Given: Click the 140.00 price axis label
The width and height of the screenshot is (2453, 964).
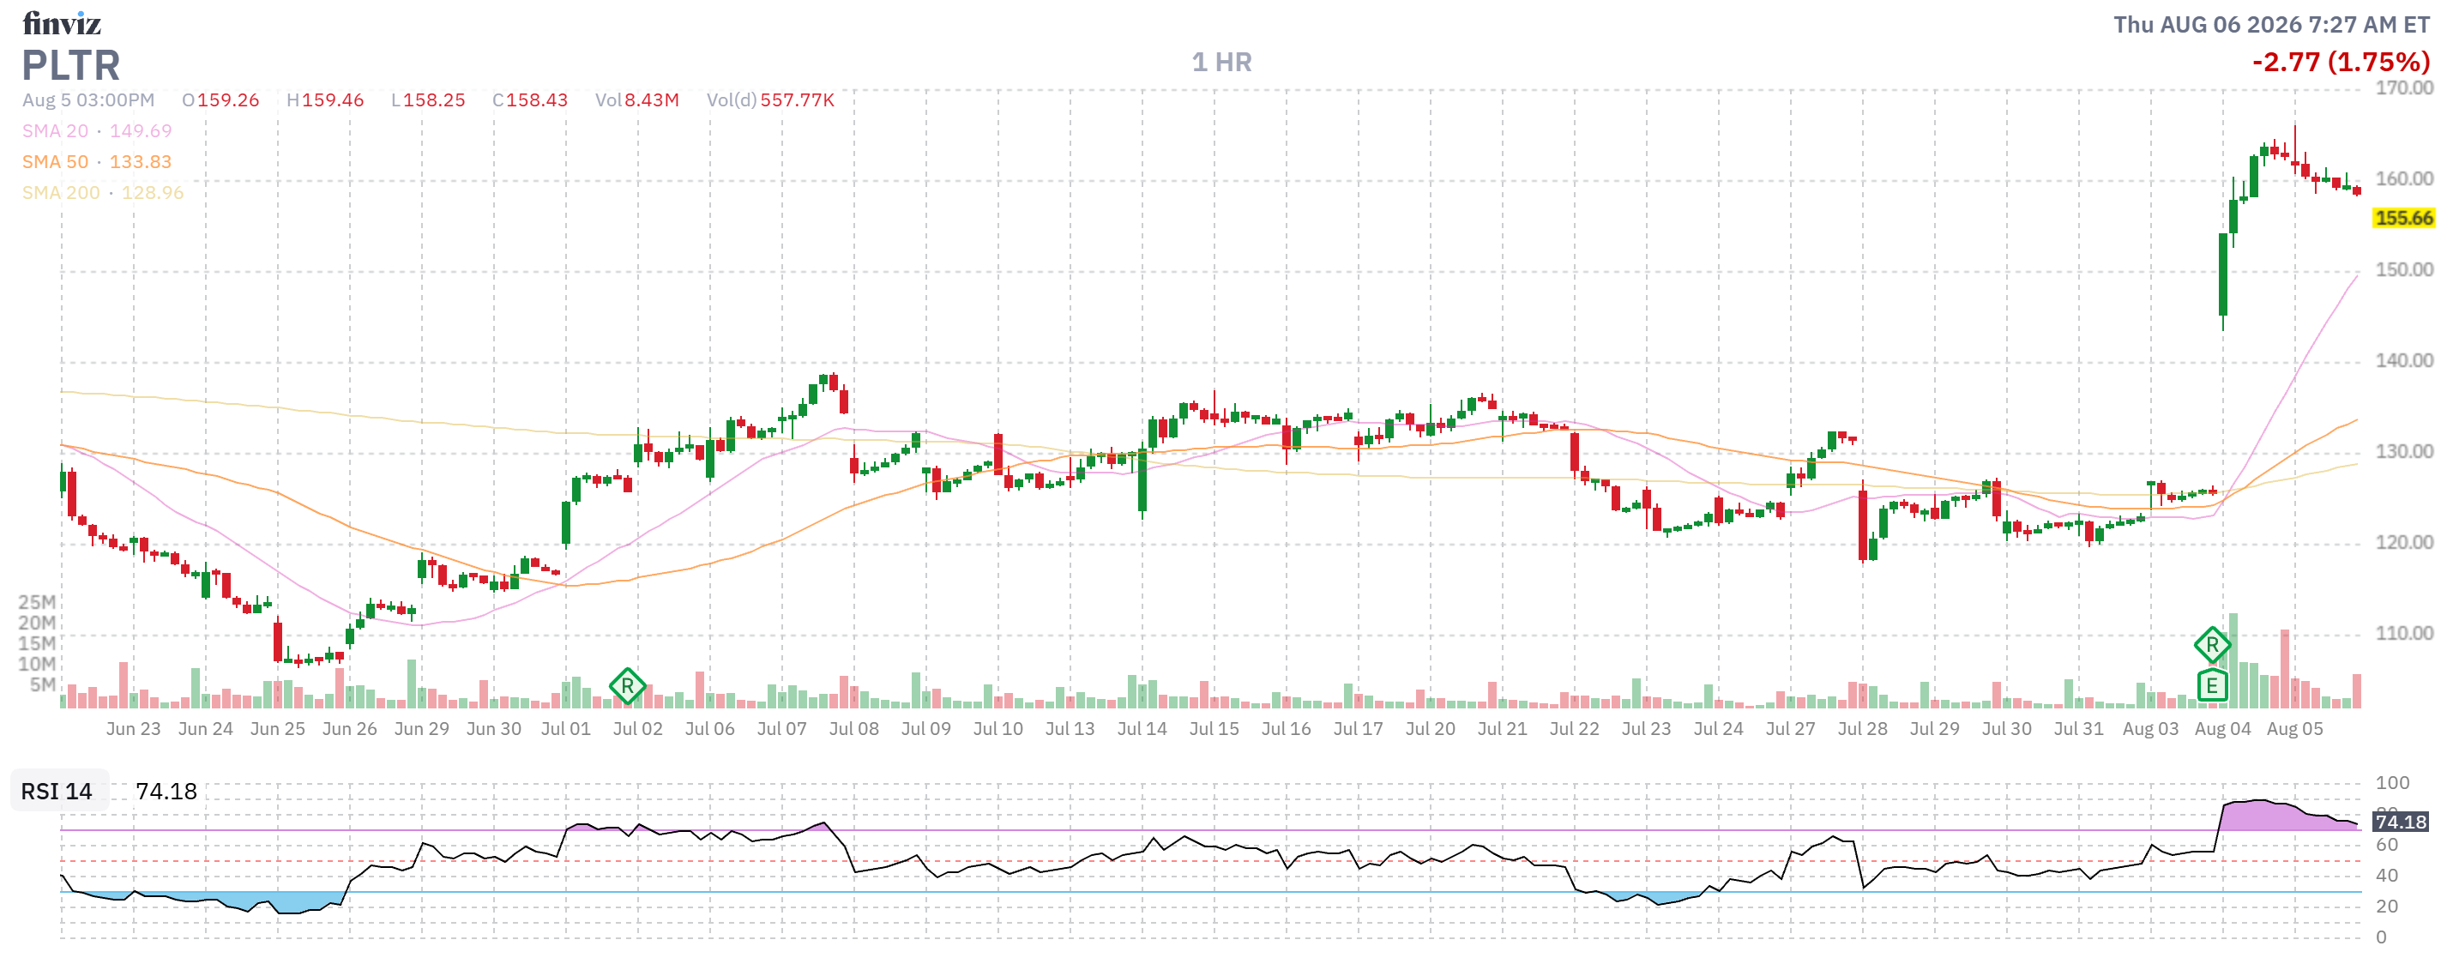Looking at the screenshot, I should pyautogui.click(x=2403, y=360).
